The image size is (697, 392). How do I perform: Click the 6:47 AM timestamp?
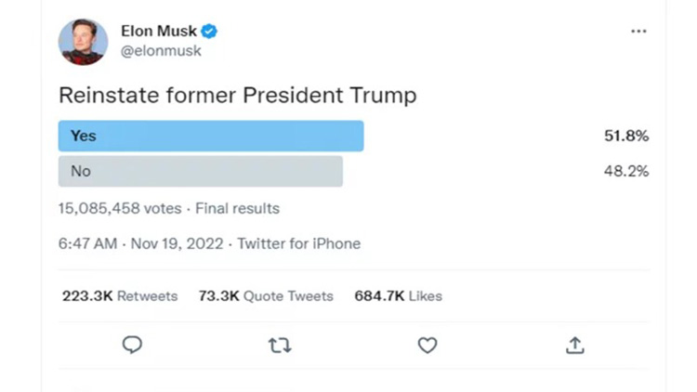[87, 243]
